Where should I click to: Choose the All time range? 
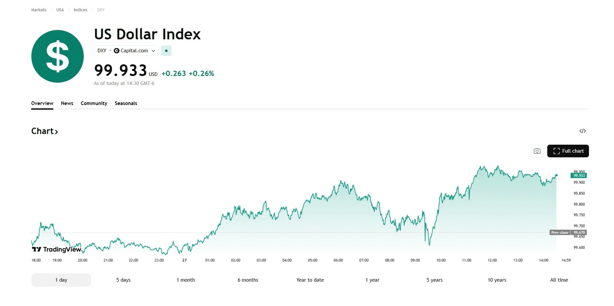[x=559, y=280]
